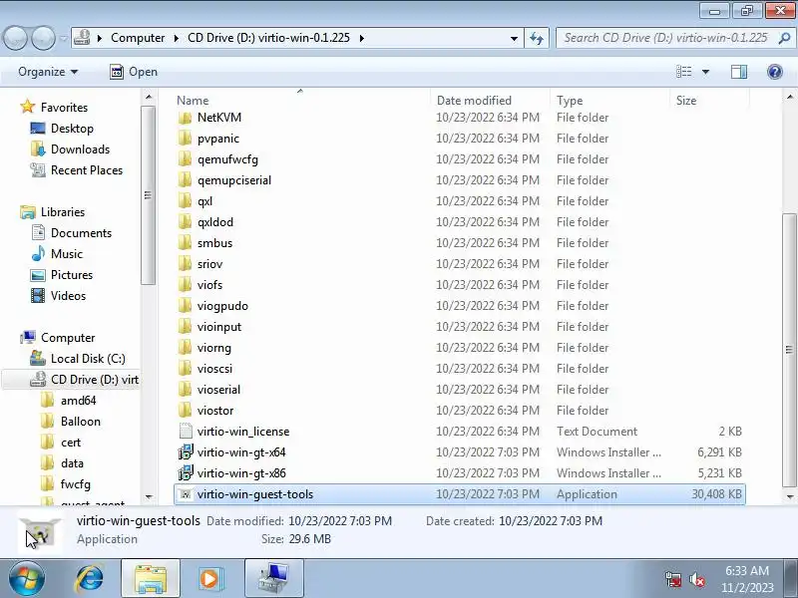Click the Libraries tree heading
This screenshot has height=598, width=798.
point(63,212)
